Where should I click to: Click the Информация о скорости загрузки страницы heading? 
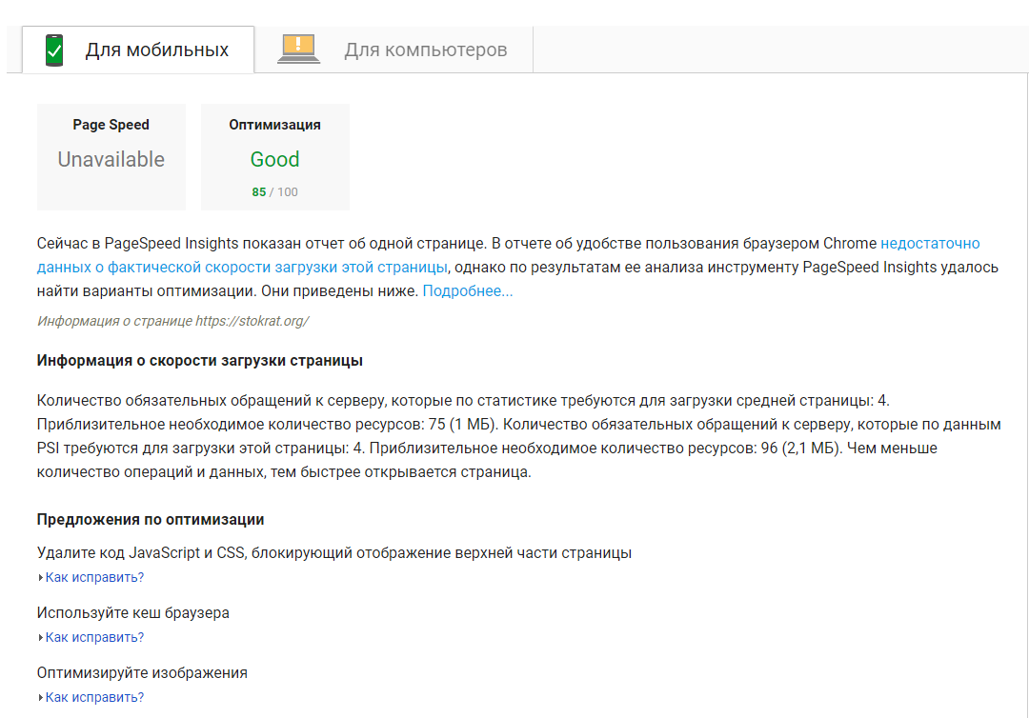click(199, 361)
